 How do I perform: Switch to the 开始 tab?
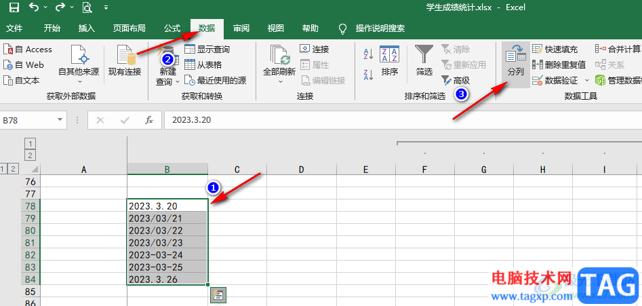(52, 28)
